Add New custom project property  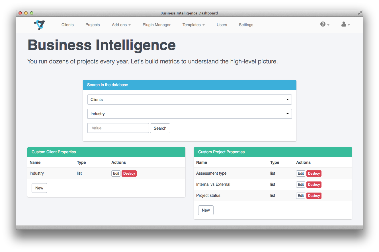click(x=206, y=210)
